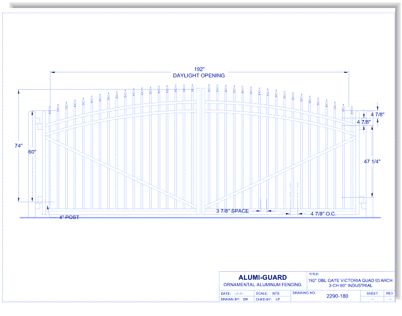Image resolution: width=402 pixels, height=316 pixels.
Task: Click the ALUMI-GUARD company name
Action: point(262,278)
